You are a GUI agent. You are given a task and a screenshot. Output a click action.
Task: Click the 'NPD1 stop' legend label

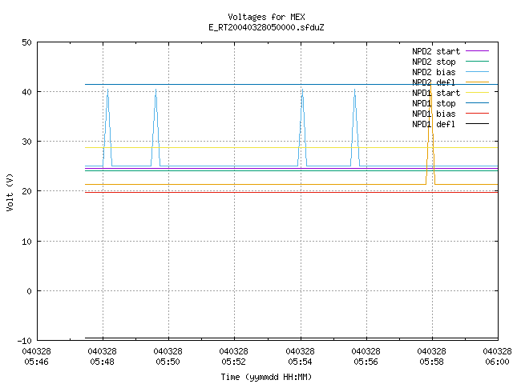pyautogui.click(x=434, y=103)
